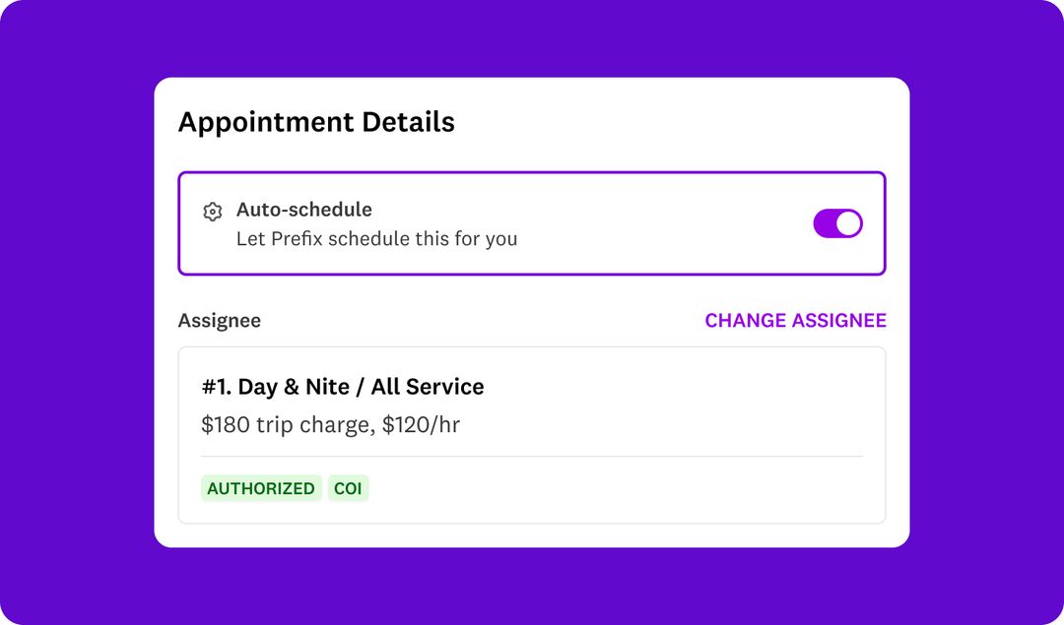This screenshot has width=1064, height=625.
Task: Click the "Assignee" section label
Action: [x=220, y=321]
